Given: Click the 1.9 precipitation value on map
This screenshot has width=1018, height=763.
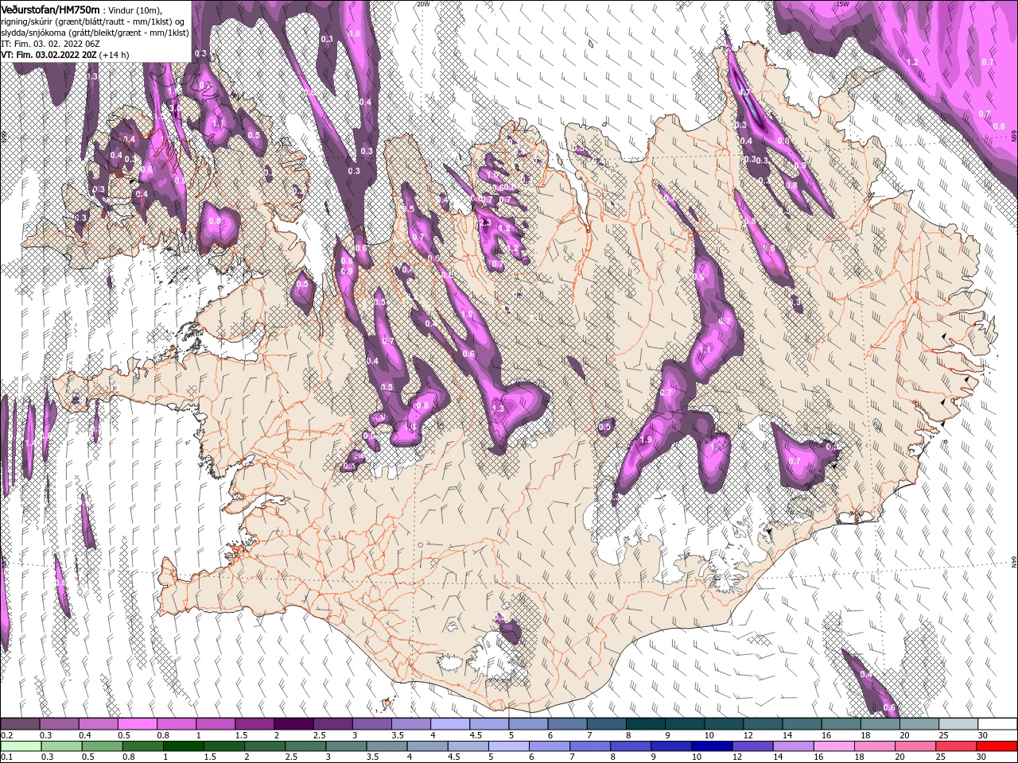Looking at the screenshot, I should pos(646,440).
